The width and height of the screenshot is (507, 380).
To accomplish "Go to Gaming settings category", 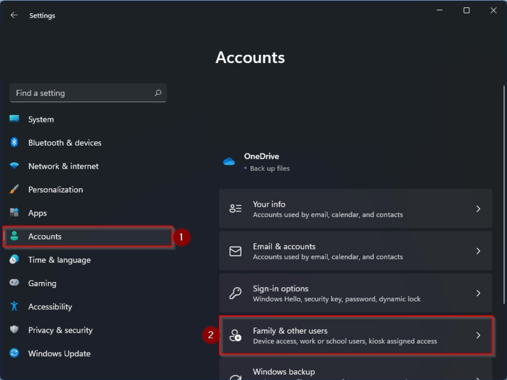I will click(42, 283).
